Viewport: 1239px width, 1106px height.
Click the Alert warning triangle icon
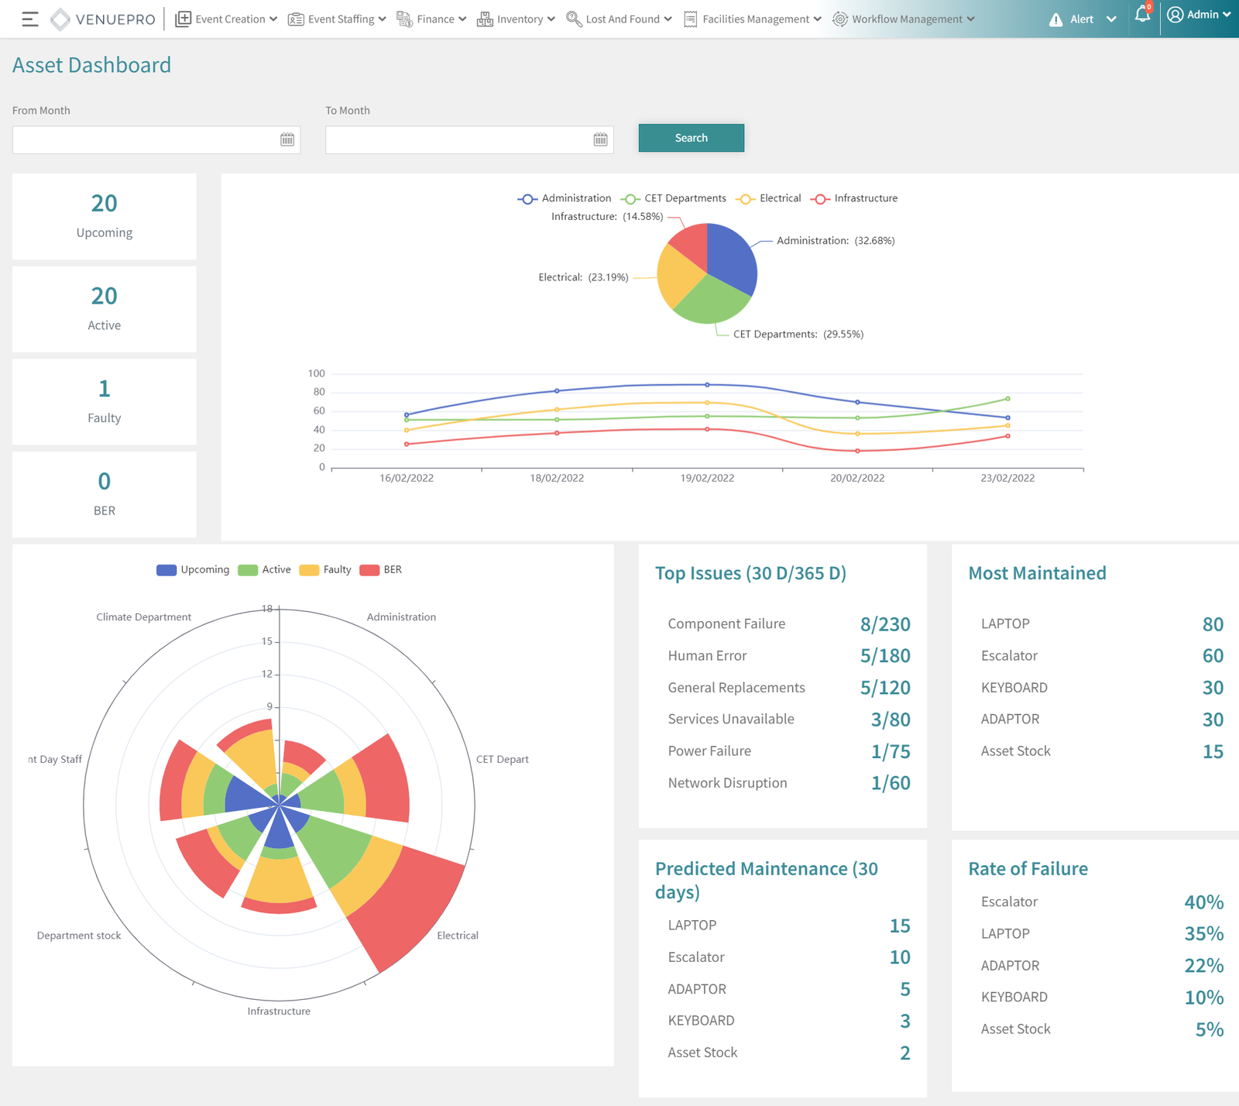pos(1055,20)
